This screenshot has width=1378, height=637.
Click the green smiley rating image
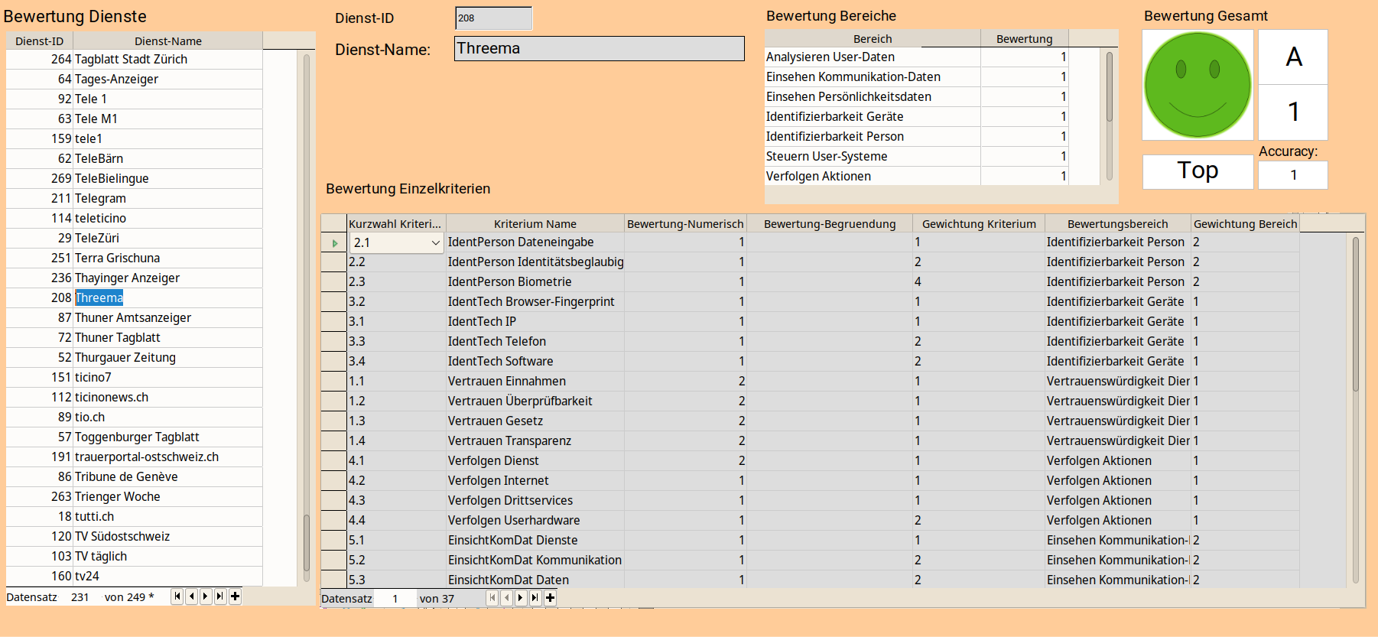tap(1197, 85)
